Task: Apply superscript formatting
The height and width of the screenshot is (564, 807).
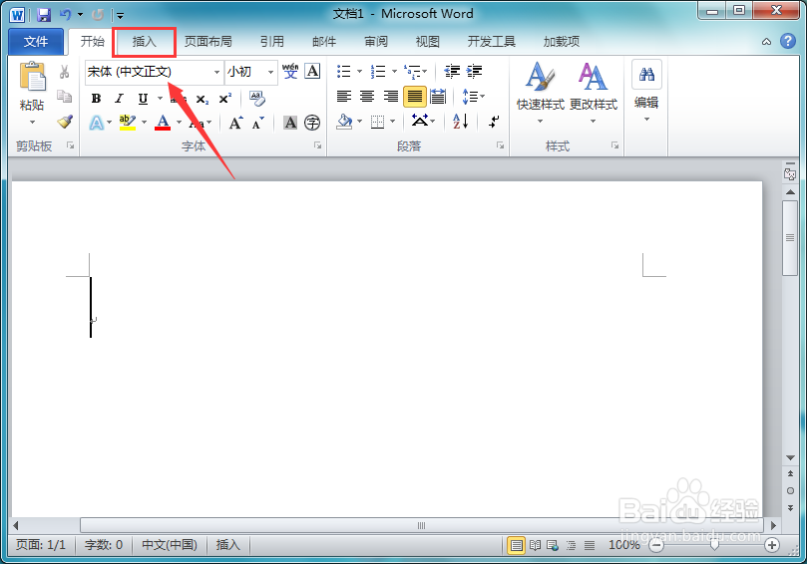Action: 225,99
